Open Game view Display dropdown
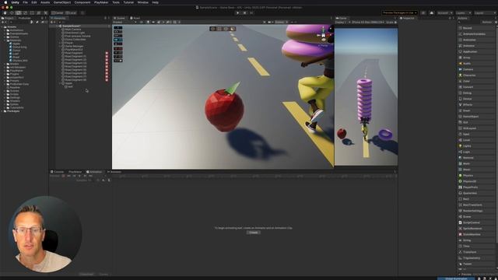 click(342, 23)
